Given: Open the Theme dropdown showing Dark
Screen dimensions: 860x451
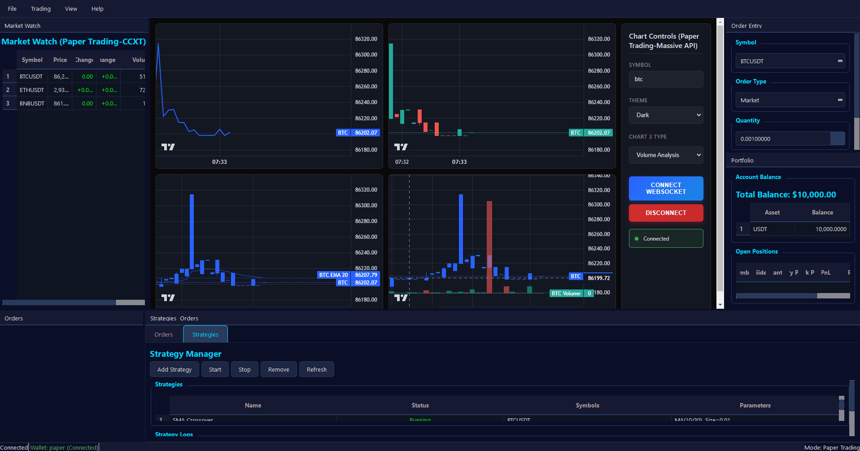Looking at the screenshot, I should click(x=666, y=115).
